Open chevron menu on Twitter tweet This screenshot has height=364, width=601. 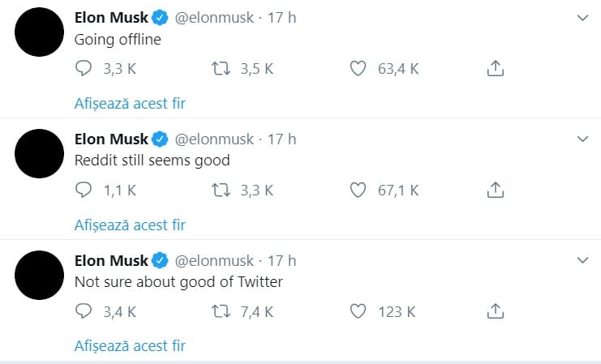pyautogui.click(x=582, y=260)
